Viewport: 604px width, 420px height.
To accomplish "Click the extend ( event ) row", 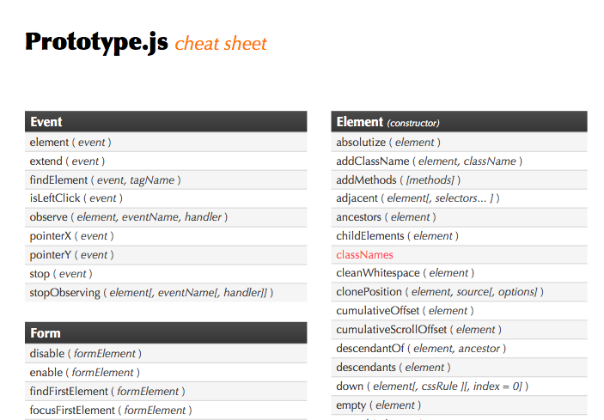I will (x=166, y=161).
